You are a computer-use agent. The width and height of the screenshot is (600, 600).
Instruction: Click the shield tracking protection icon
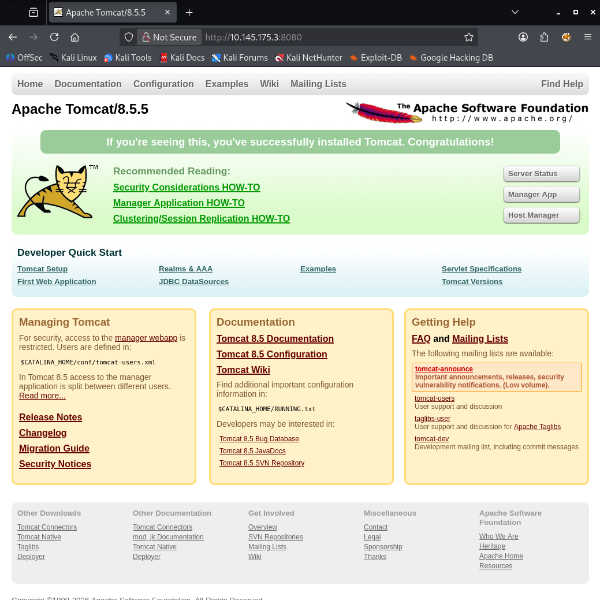(x=129, y=37)
